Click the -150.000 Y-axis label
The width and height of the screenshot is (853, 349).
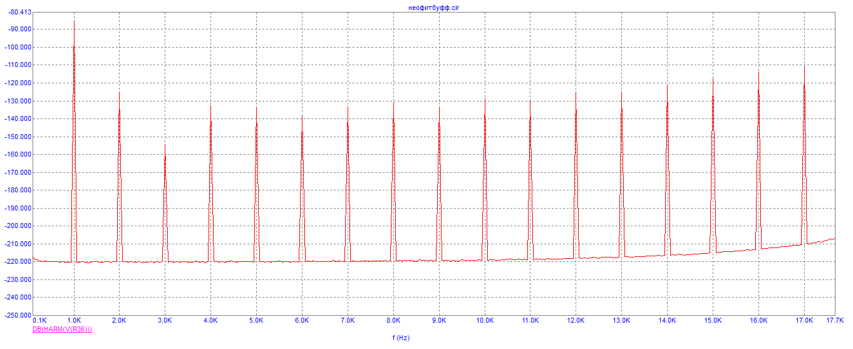pyautogui.click(x=18, y=137)
